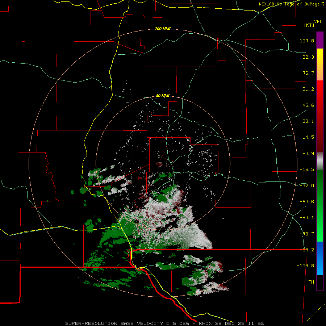
Task: Click the 45.6 legend value
Action: pyautogui.click(x=308, y=105)
